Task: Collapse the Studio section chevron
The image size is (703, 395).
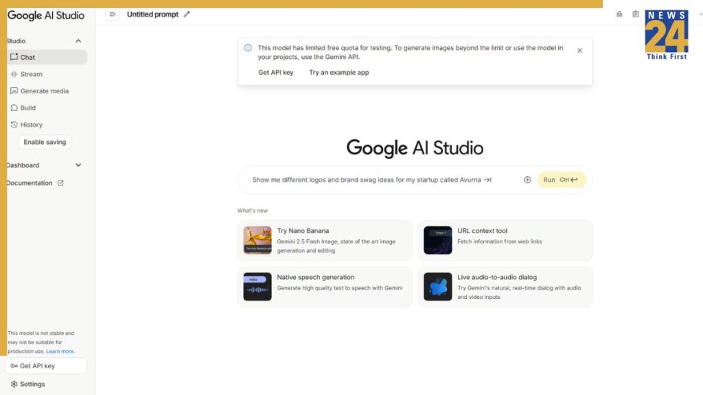Action: coord(78,41)
